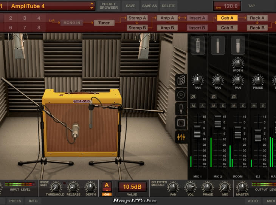Open PREFS settings

tap(15, 201)
